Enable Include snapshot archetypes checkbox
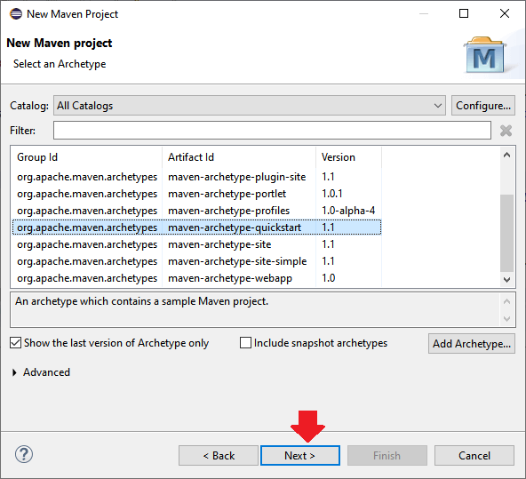 [x=245, y=343]
